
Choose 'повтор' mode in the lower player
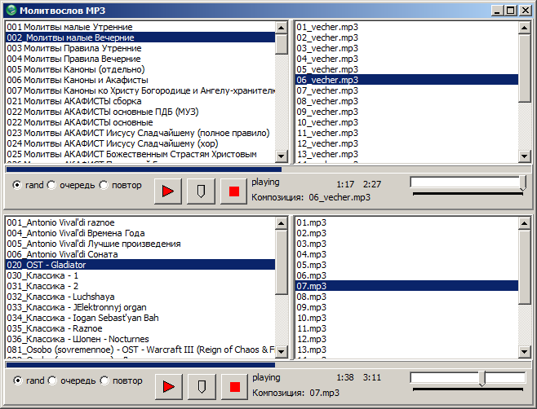click(x=104, y=380)
